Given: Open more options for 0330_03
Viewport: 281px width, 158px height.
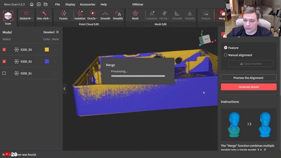Looking at the screenshot, I should click(x=56, y=50).
